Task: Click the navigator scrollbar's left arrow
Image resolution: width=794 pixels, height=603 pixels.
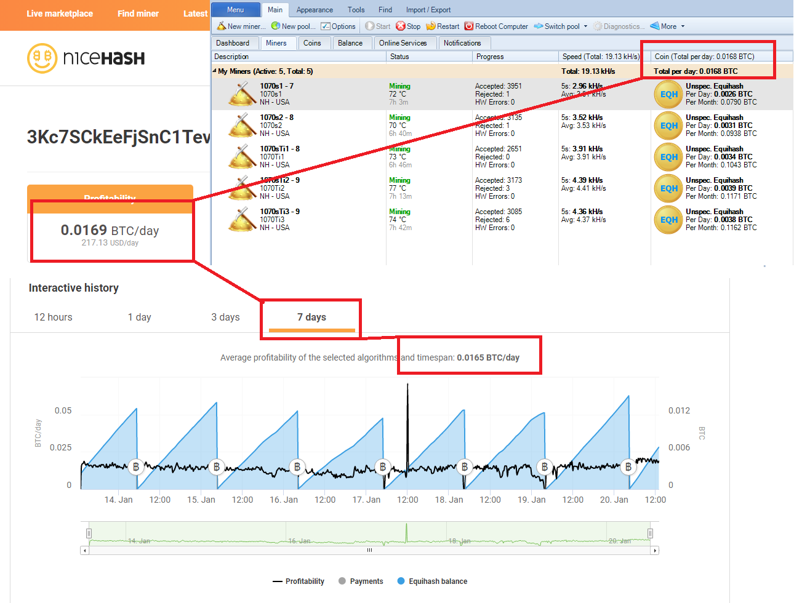Action: click(x=84, y=551)
